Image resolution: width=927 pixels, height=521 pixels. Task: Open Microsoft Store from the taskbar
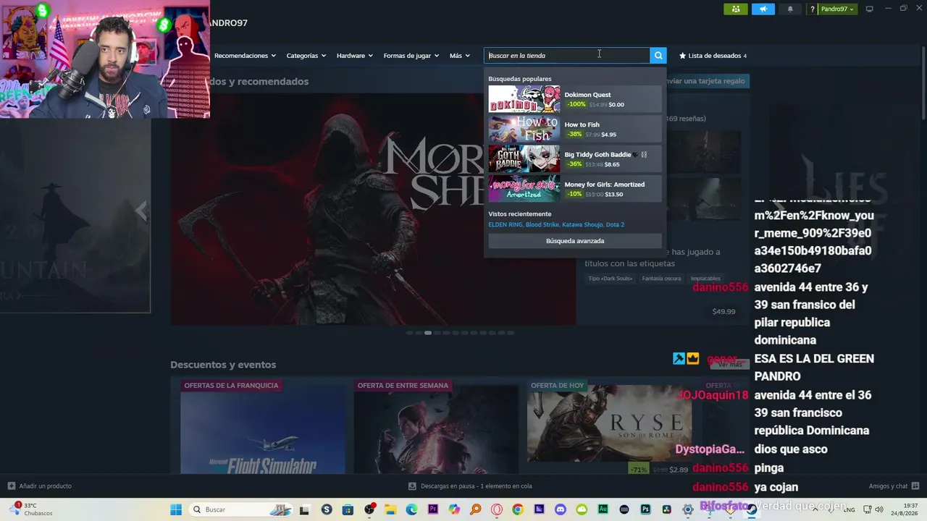348,509
